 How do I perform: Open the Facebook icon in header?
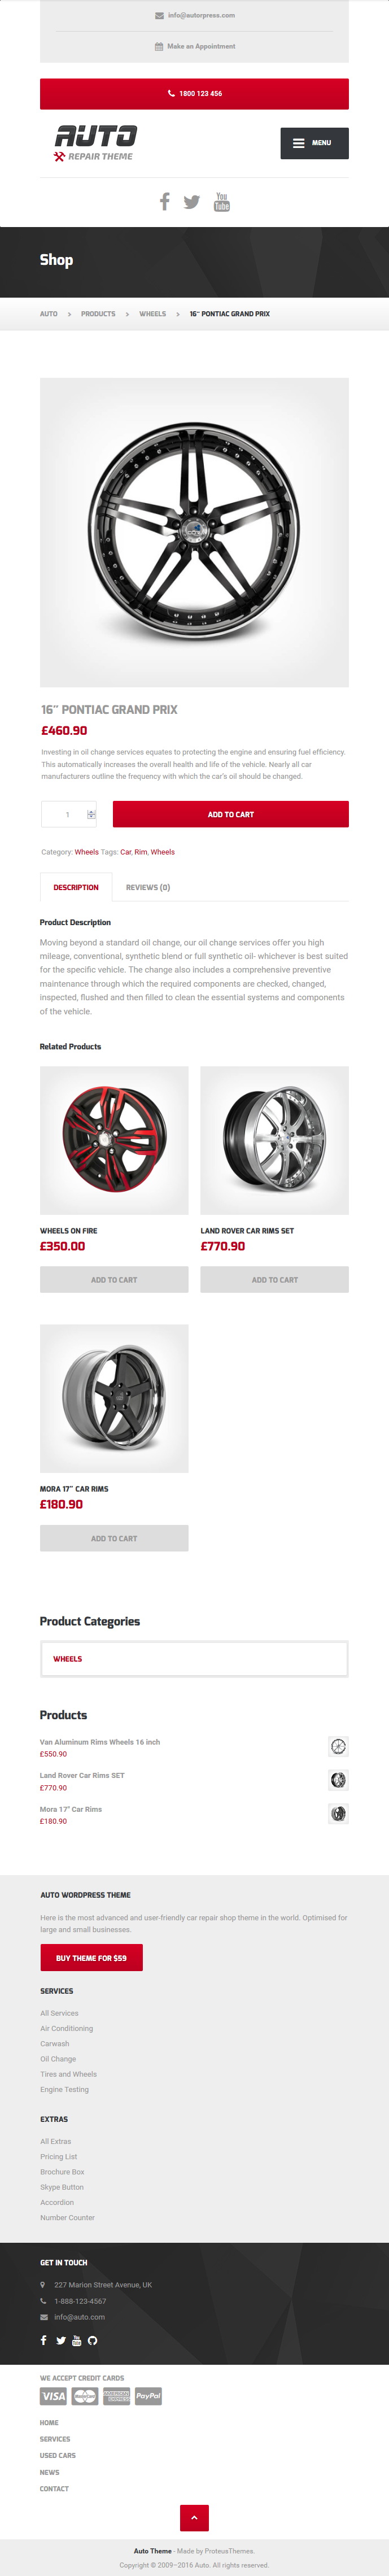(x=165, y=202)
